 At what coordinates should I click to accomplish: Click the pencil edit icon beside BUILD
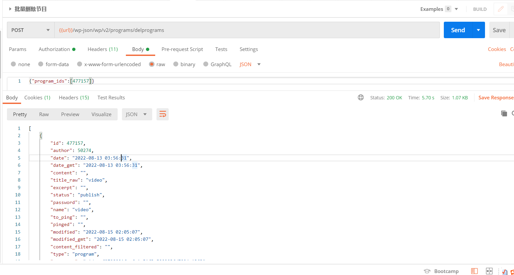500,9
